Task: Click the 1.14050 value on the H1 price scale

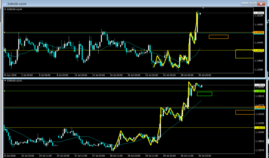Action: point(260,132)
